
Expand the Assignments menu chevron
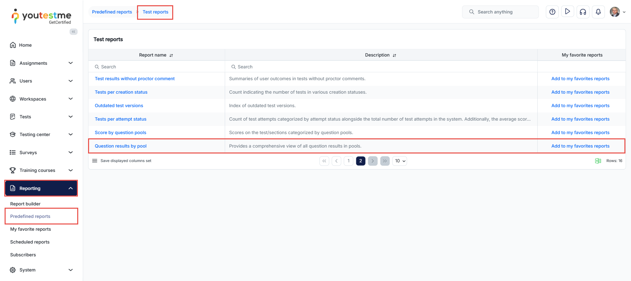(71, 63)
